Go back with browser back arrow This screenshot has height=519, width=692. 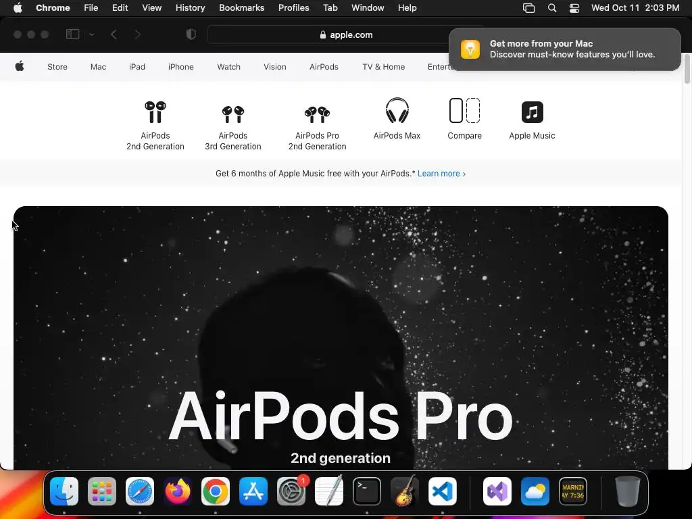(114, 34)
